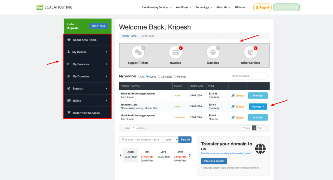Screen dimensions: 333x180
Task: Expand the About Us menu
Action: (223, 7)
